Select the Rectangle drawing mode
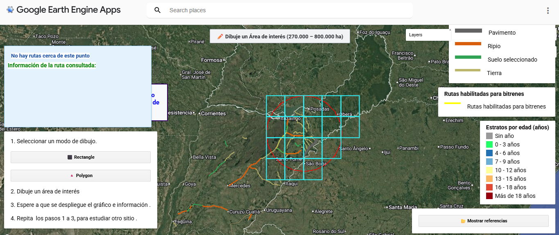 pyautogui.click(x=81, y=157)
